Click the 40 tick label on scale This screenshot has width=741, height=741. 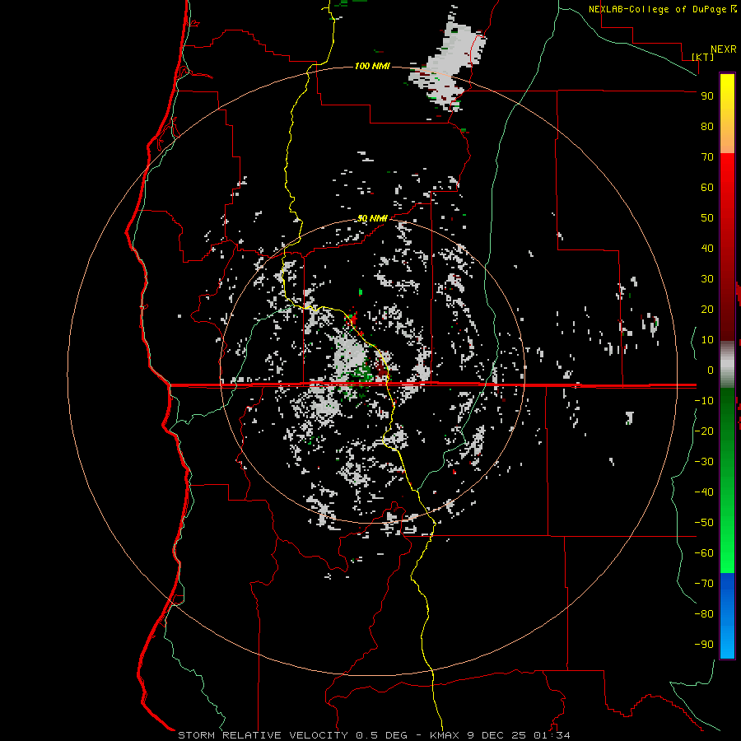point(707,248)
